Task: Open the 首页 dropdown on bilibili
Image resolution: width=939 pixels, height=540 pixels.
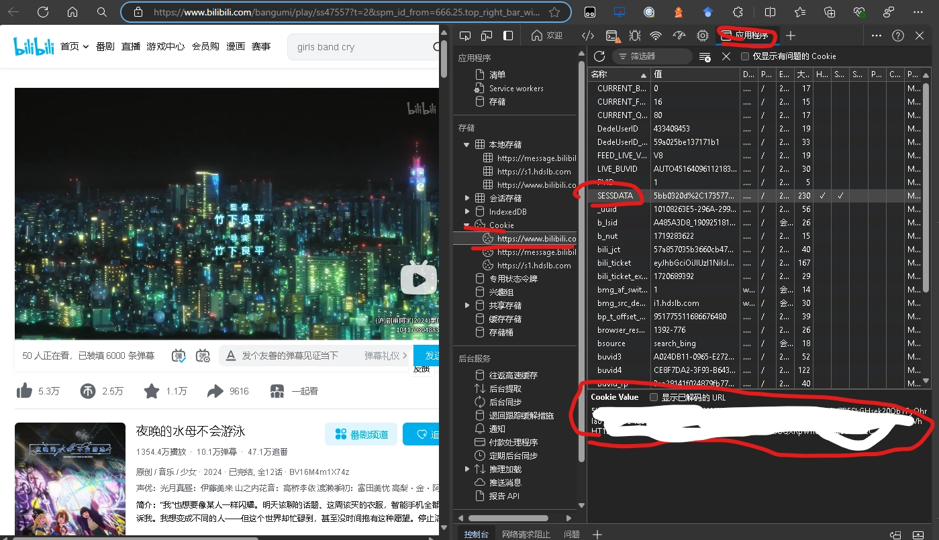Action: [x=75, y=46]
